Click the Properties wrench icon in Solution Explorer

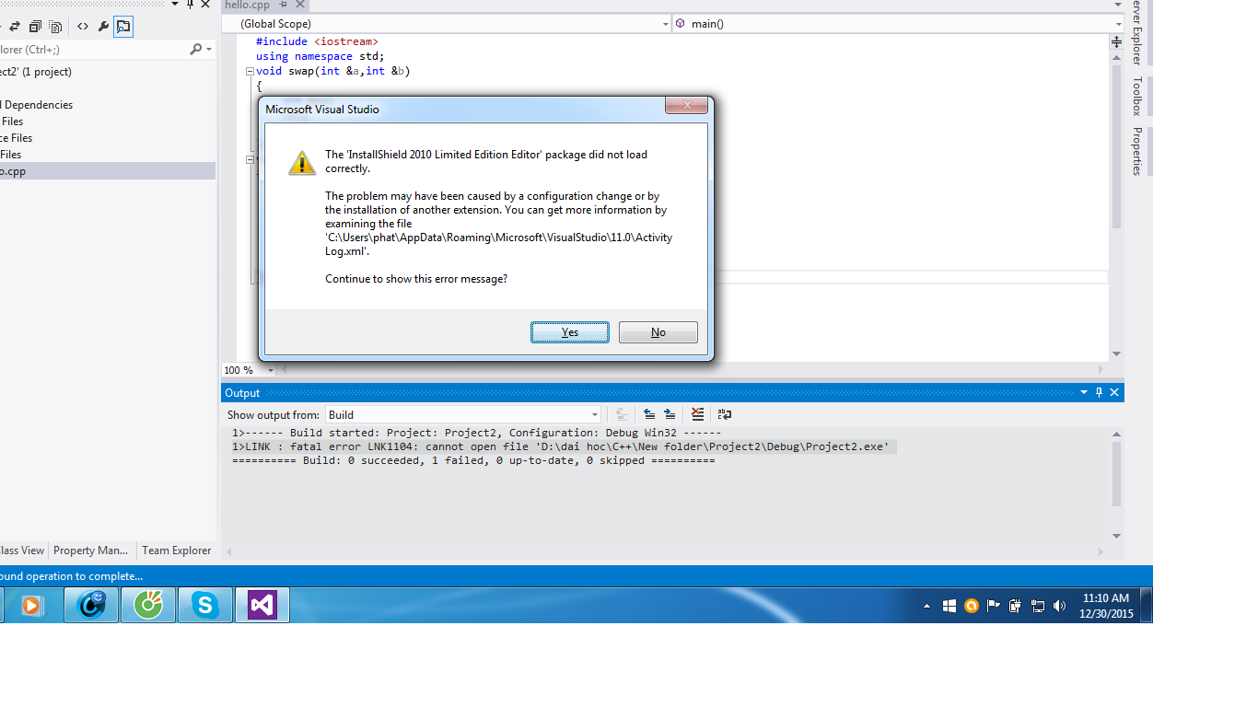tap(103, 27)
